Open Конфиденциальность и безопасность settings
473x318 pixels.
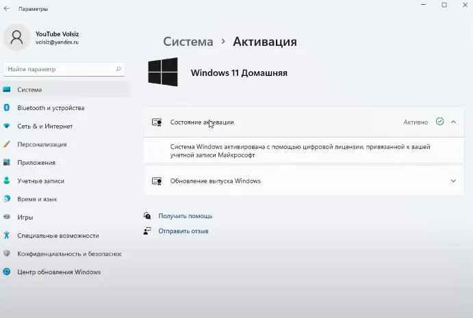pyautogui.click(x=65, y=254)
